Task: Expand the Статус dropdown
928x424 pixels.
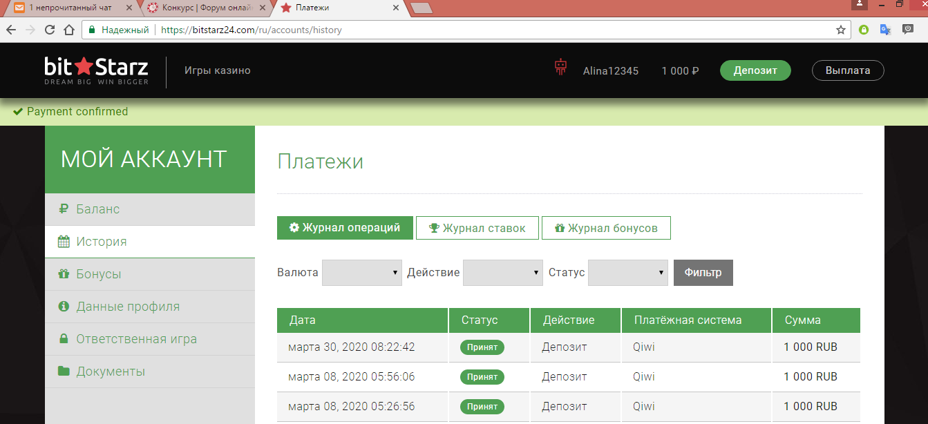Action: pyautogui.click(x=627, y=273)
